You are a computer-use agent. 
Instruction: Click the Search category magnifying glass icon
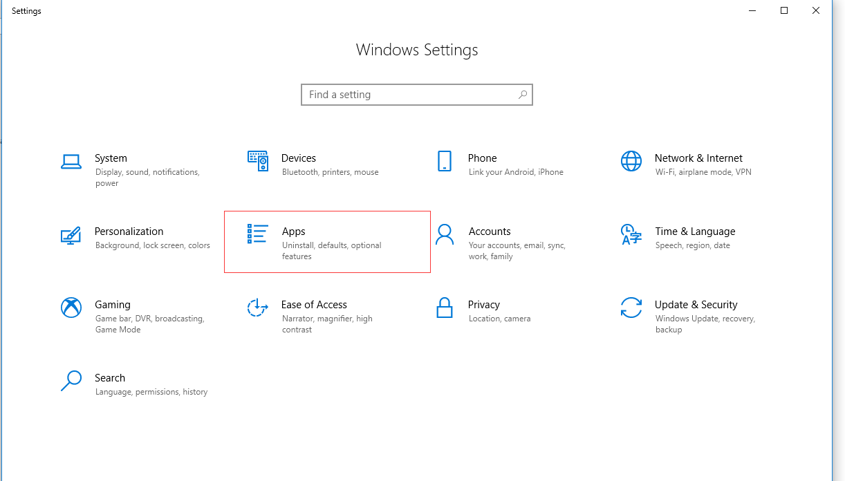click(x=71, y=381)
